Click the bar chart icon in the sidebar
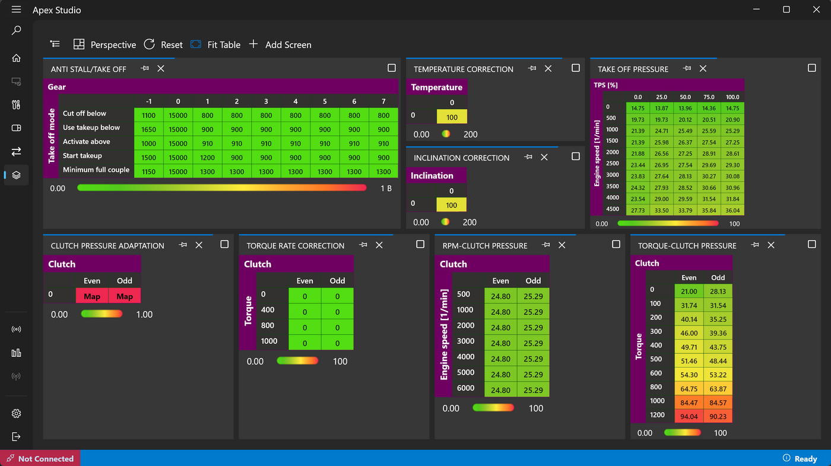 click(x=16, y=353)
